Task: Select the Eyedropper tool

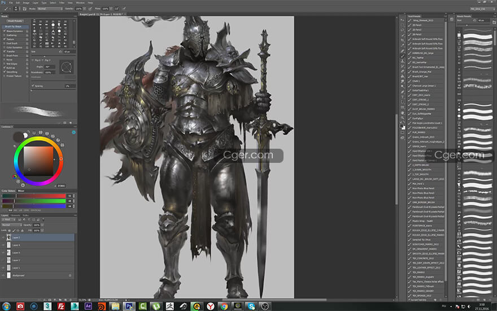Action: click(x=403, y=45)
